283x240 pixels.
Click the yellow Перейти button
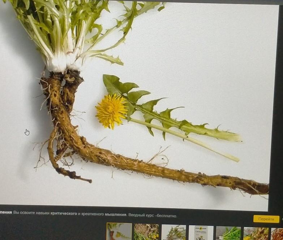(x=266, y=219)
